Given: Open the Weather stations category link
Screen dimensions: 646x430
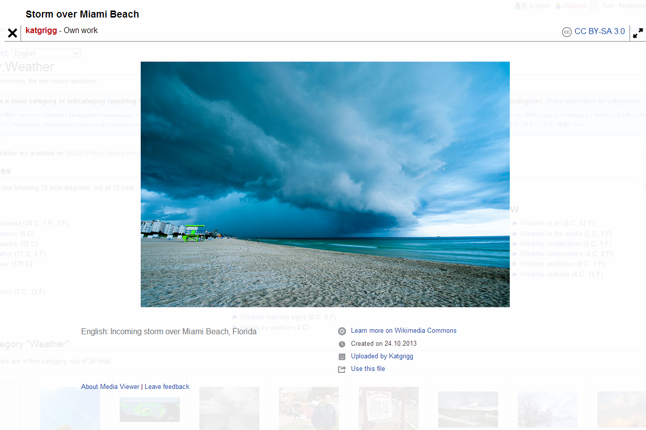Looking at the screenshot, I should (545, 275).
